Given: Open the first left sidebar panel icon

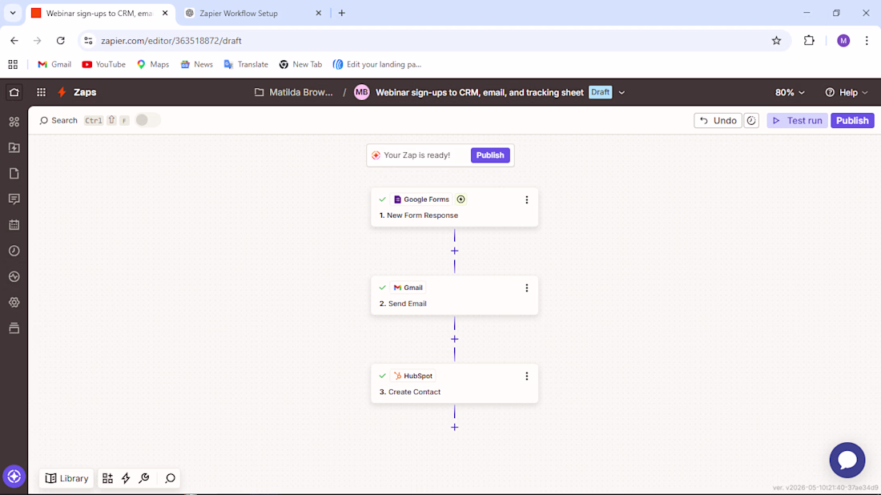Looking at the screenshot, I should tap(14, 122).
